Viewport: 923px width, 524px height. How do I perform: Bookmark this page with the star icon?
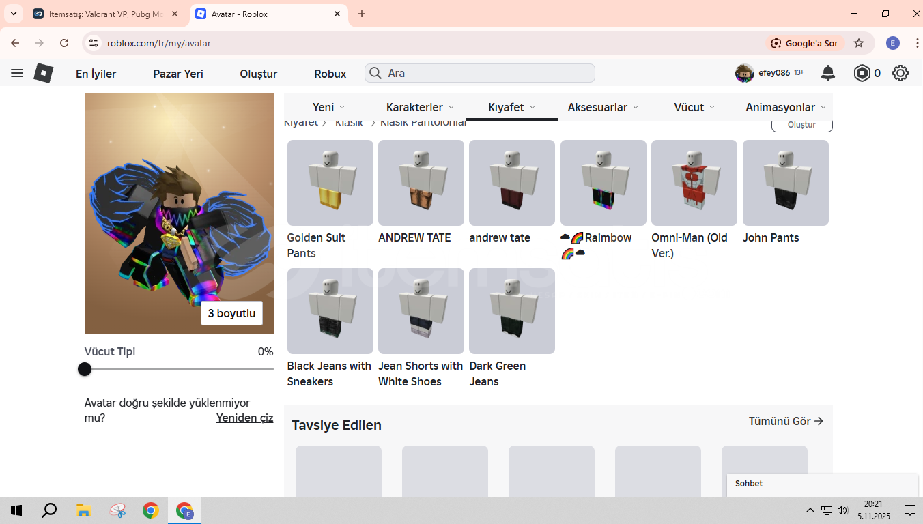(x=859, y=43)
